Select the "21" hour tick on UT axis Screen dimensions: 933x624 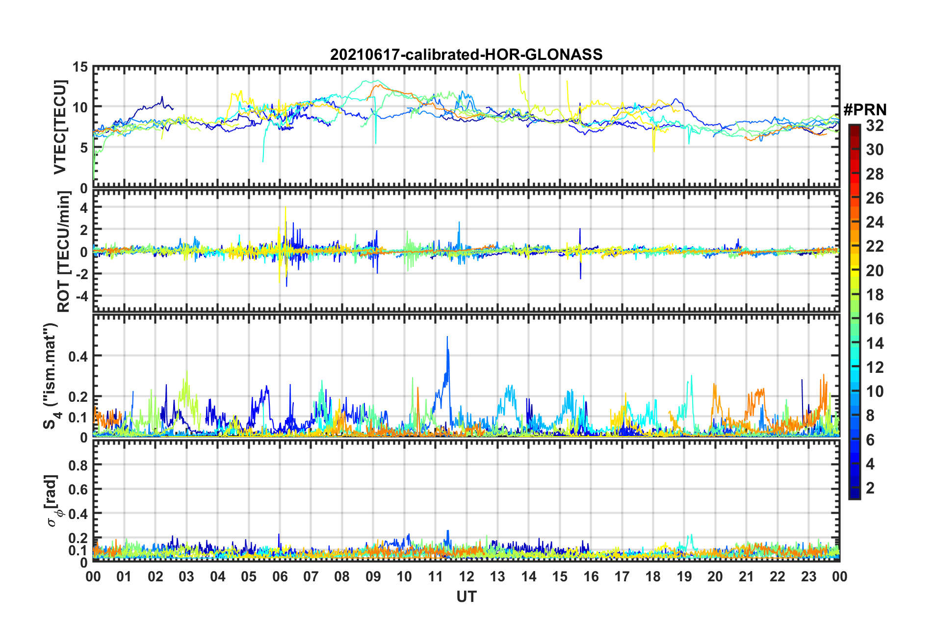(746, 576)
